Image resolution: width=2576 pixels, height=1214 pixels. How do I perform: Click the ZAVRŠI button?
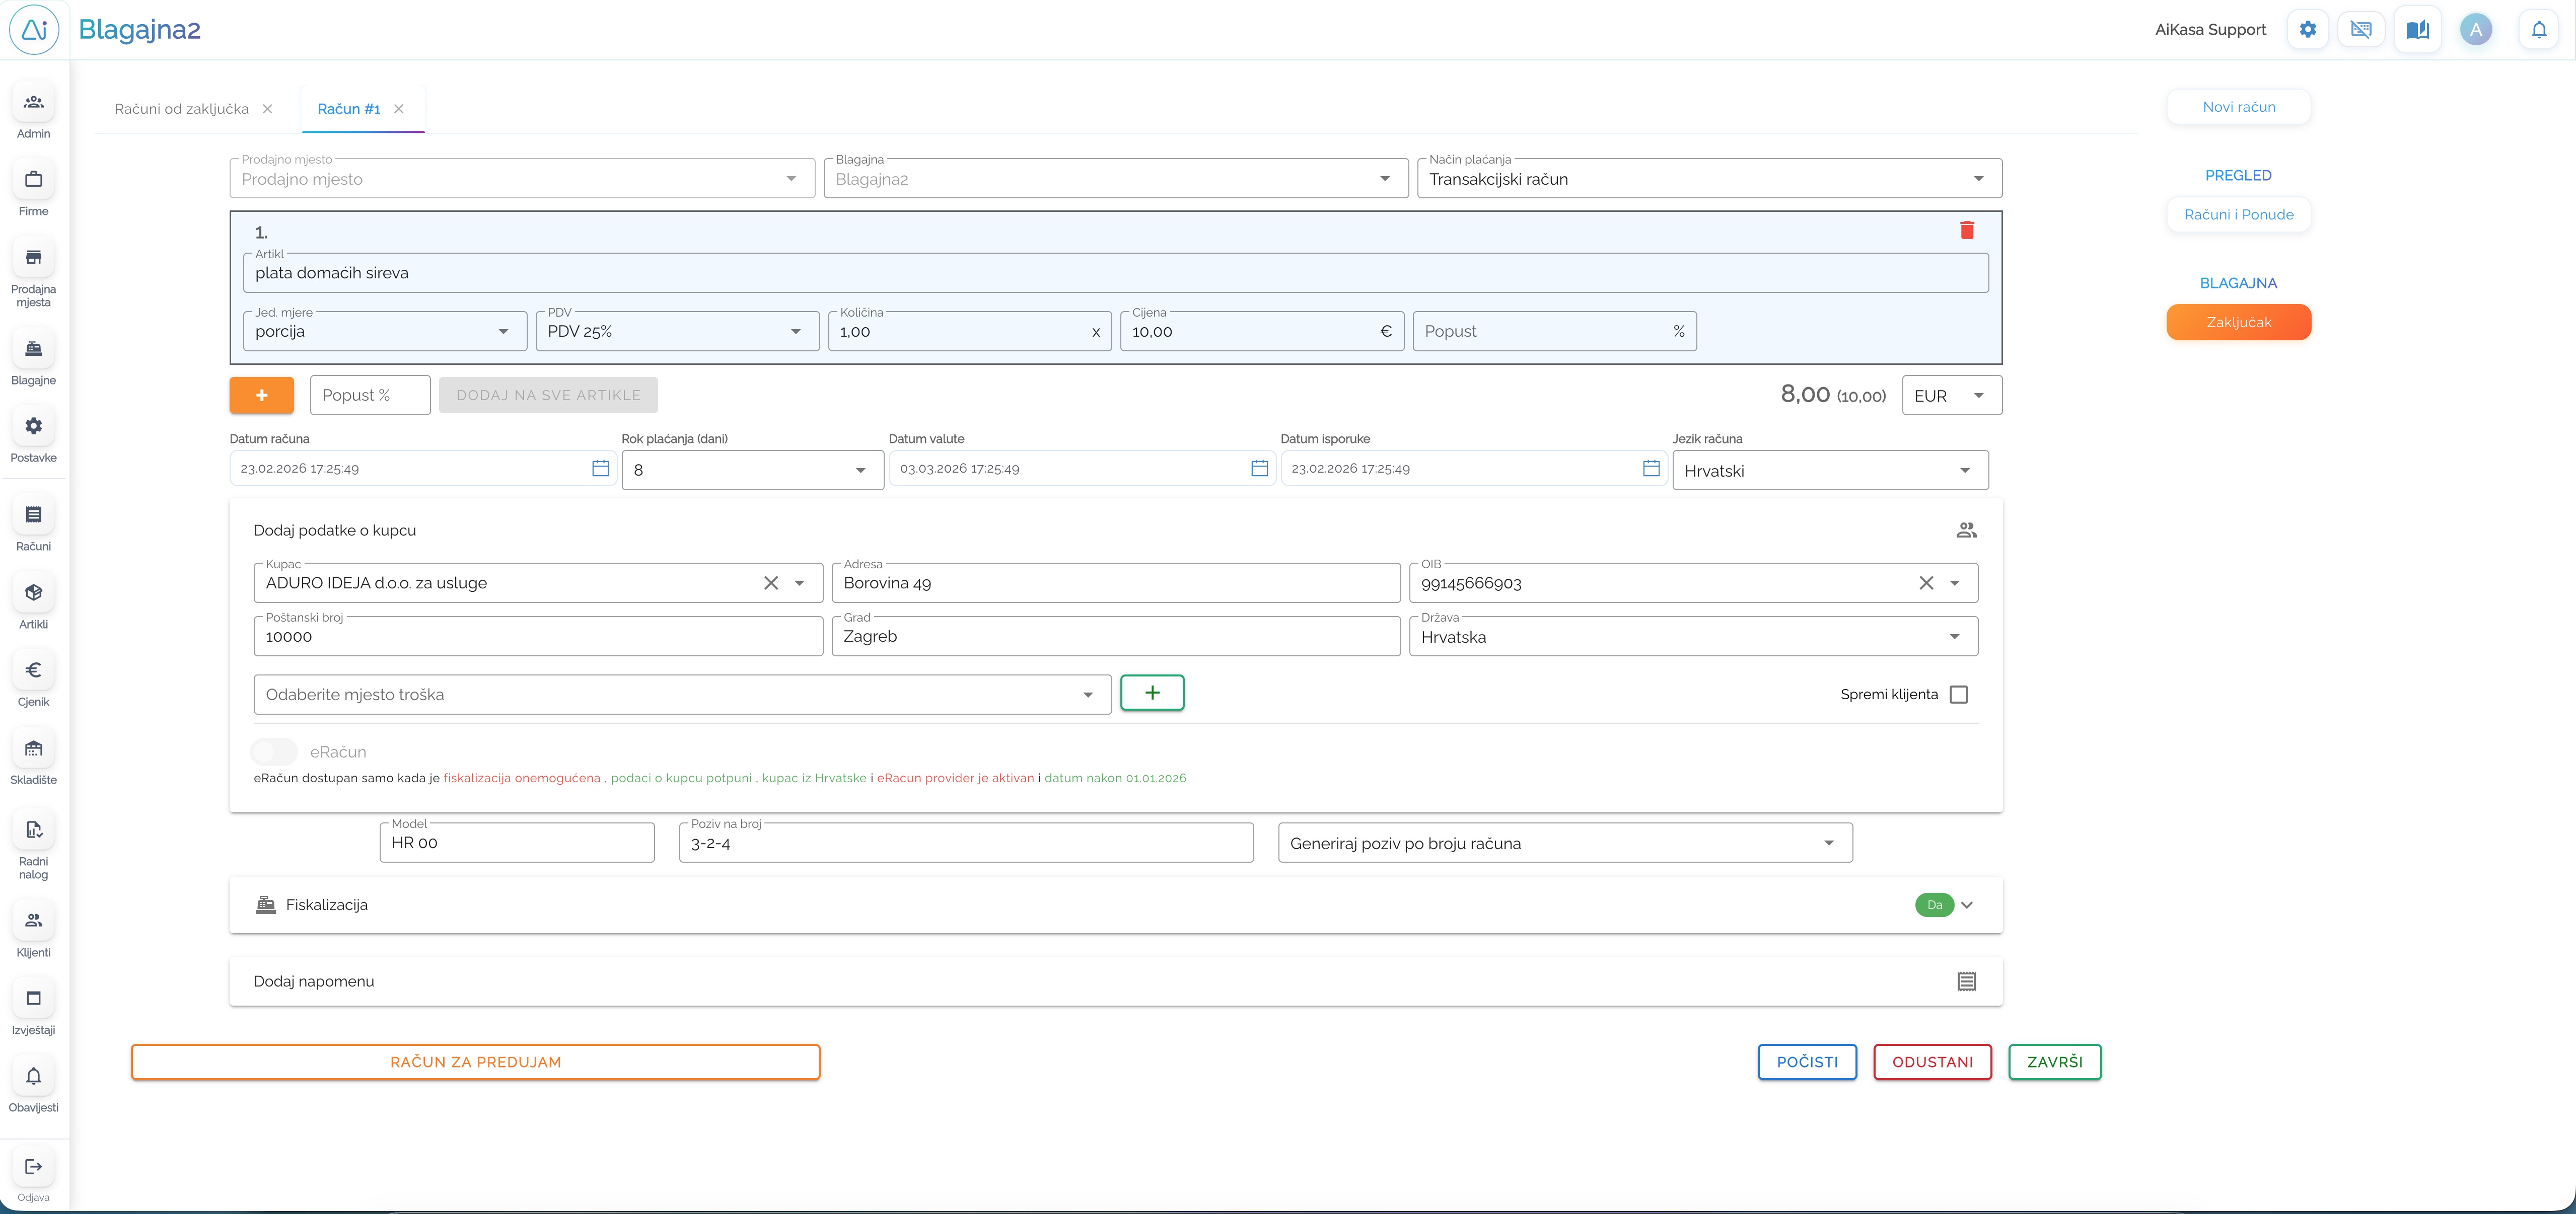click(x=2054, y=1062)
